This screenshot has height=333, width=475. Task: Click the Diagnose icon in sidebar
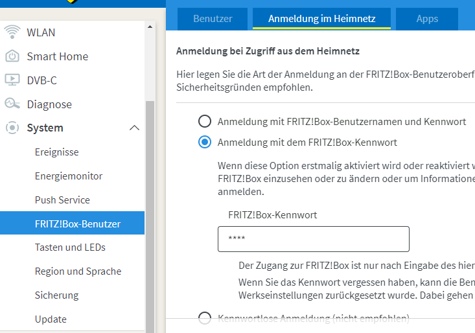click(x=12, y=104)
